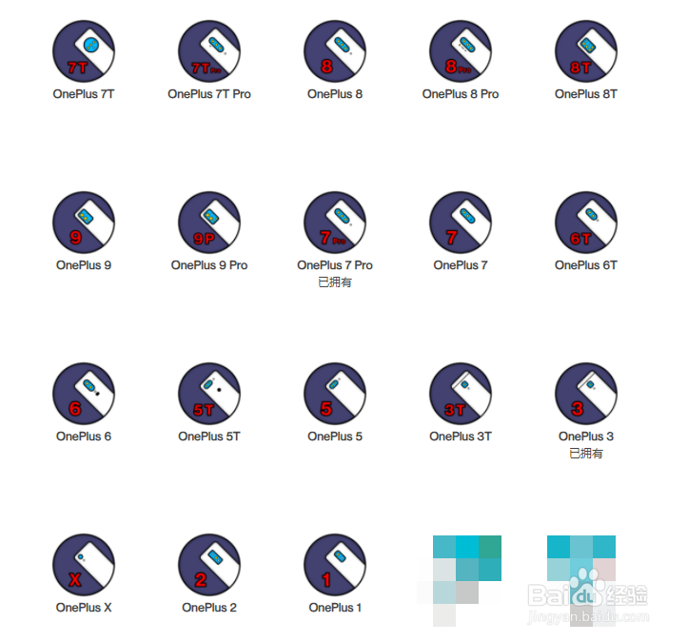Image resolution: width=688 pixels, height=641 pixels.
Task: Open the OnePlus 9 badge icon
Action: click(84, 223)
